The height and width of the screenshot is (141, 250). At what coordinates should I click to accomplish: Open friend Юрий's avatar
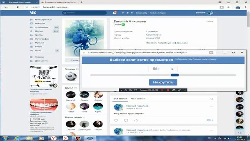tap(98, 106)
